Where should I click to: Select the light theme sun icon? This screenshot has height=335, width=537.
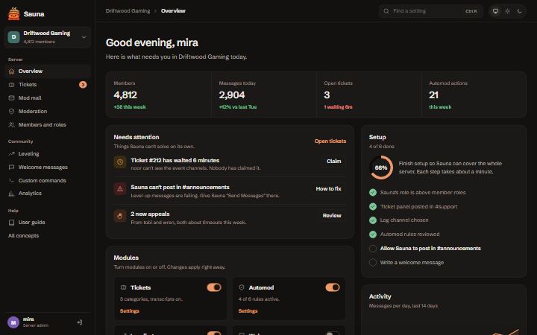click(x=508, y=11)
